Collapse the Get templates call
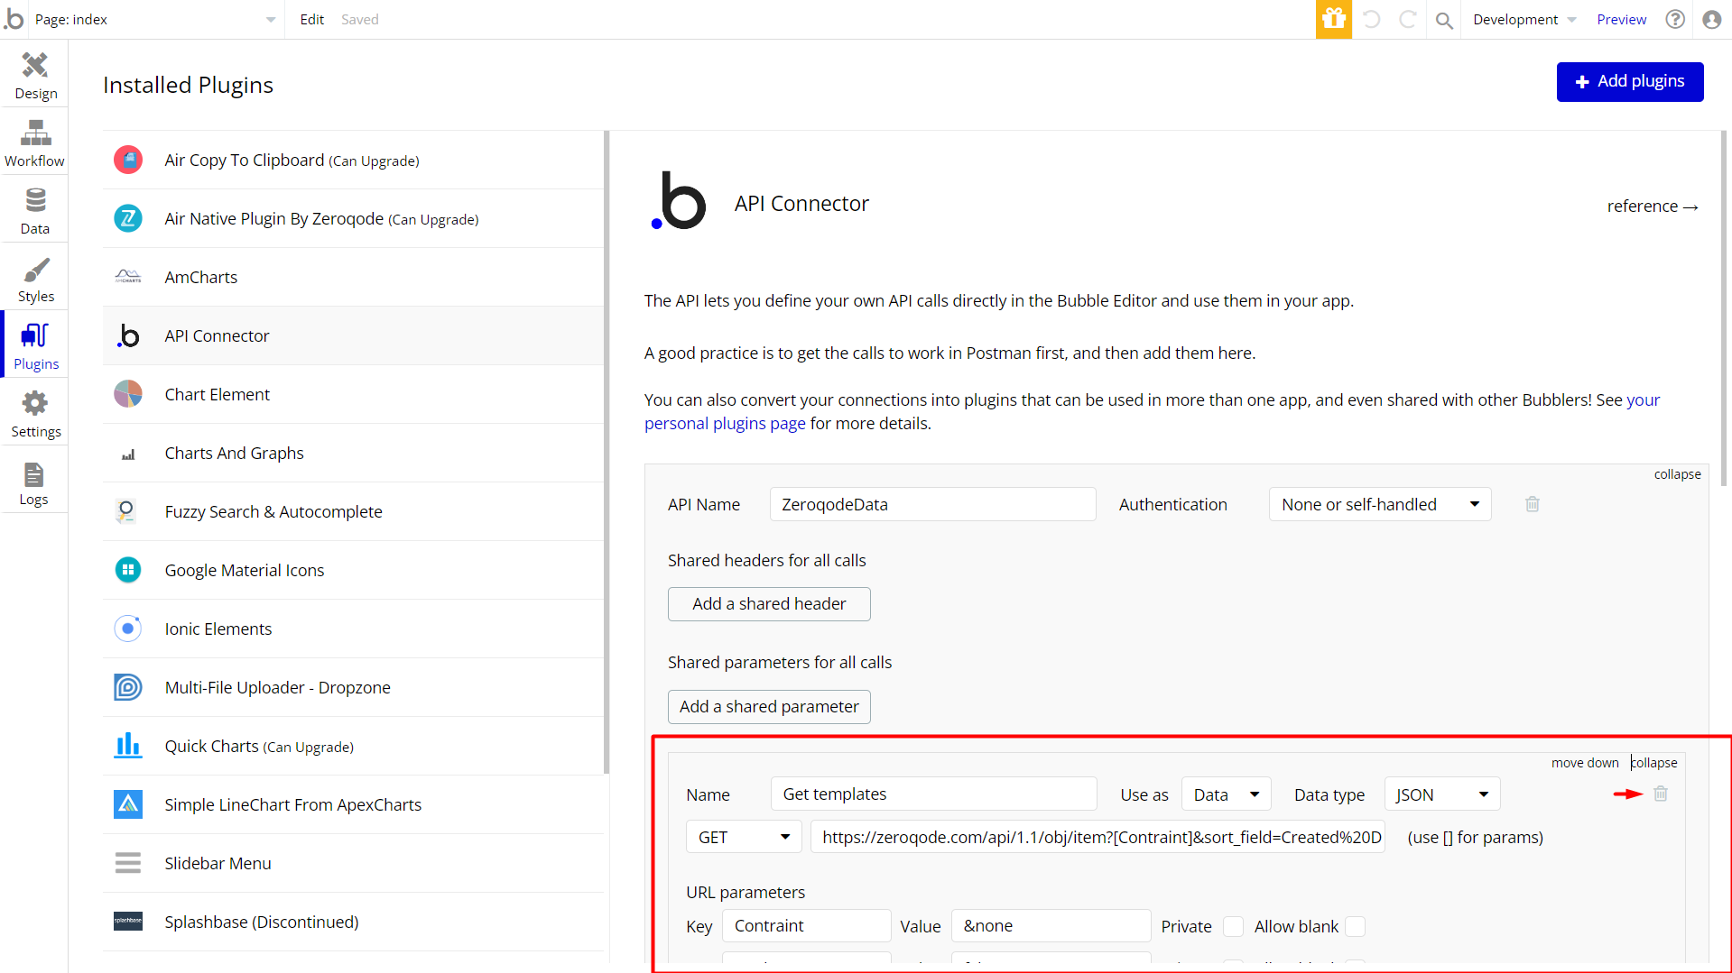Screen dimensions: 1732x973 point(1653,763)
